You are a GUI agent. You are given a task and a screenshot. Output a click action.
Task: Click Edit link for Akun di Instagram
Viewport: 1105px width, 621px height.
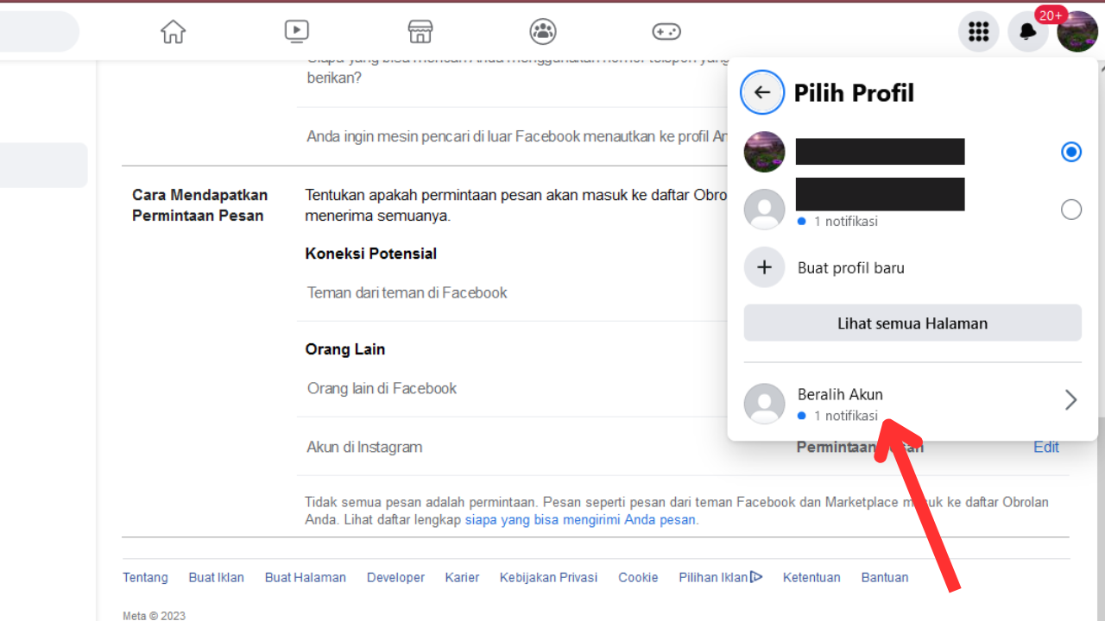coord(1046,447)
